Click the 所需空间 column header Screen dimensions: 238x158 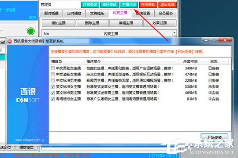(x=189, y=61)
